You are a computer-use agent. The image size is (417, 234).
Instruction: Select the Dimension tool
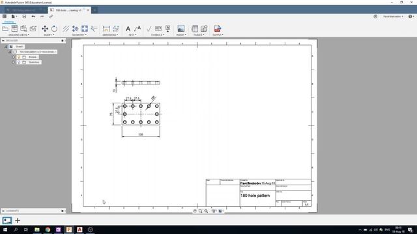pos(106,29)
